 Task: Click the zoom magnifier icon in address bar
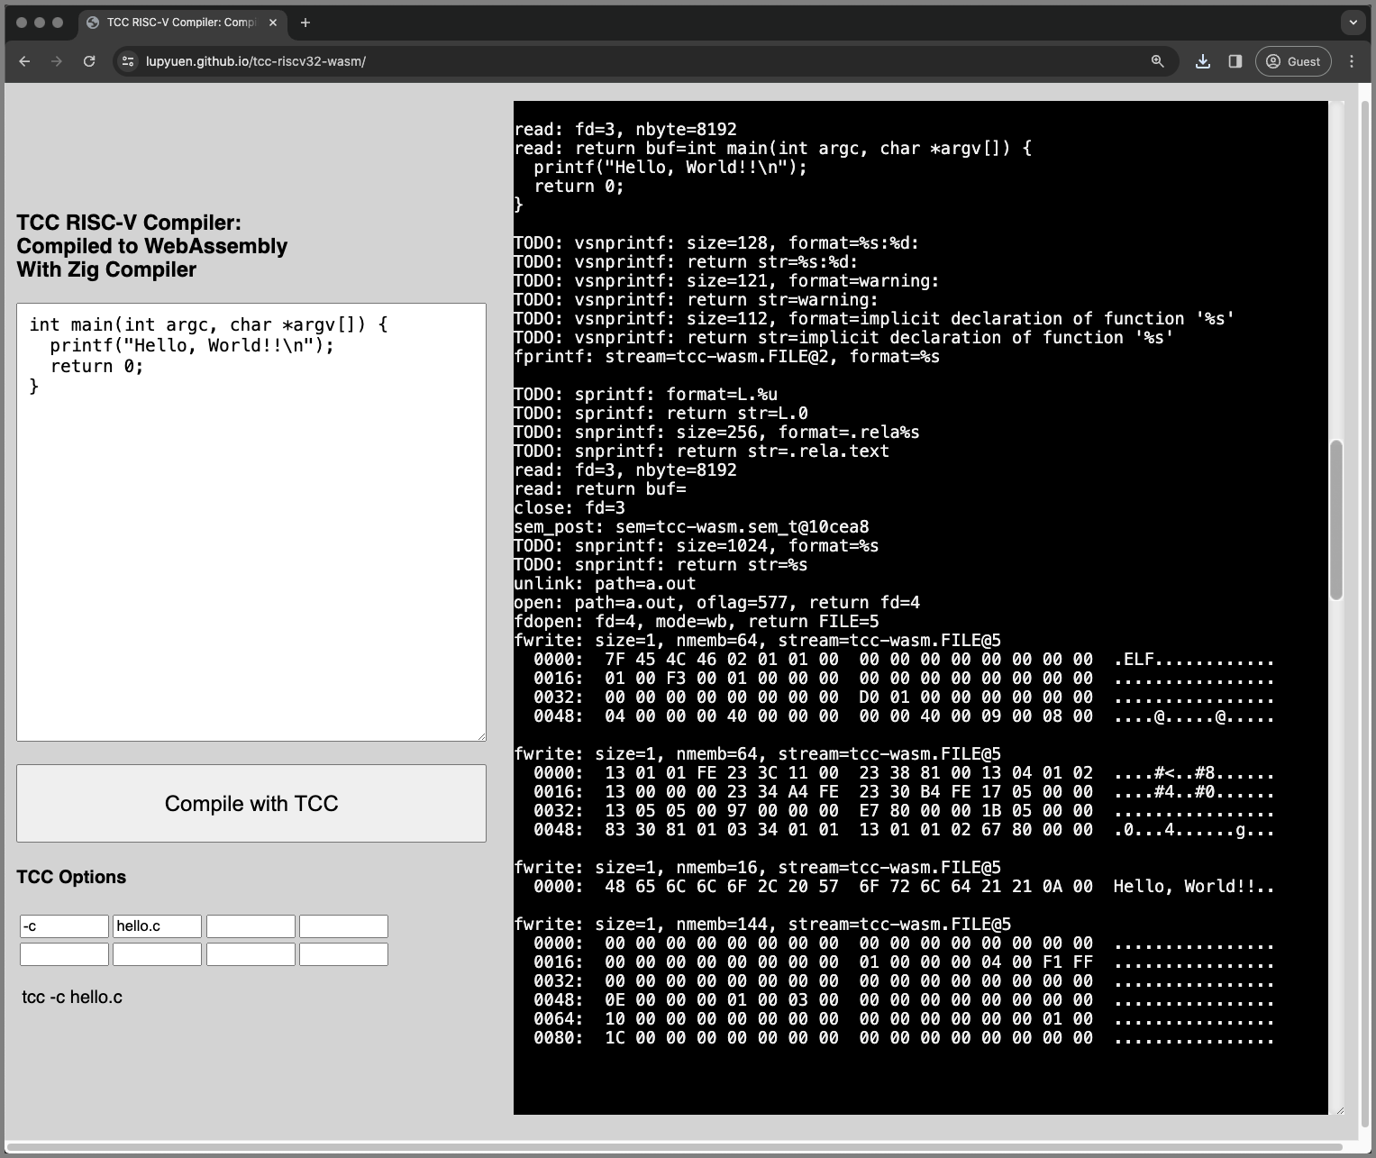1158,61
